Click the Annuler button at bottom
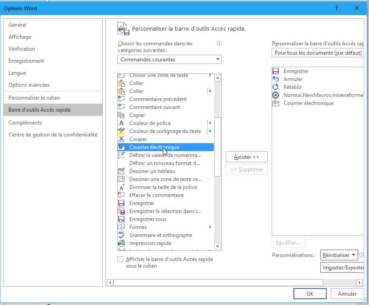Image resolution: width=369 pixels, height=305 pixels. click(x=347, y=294)
